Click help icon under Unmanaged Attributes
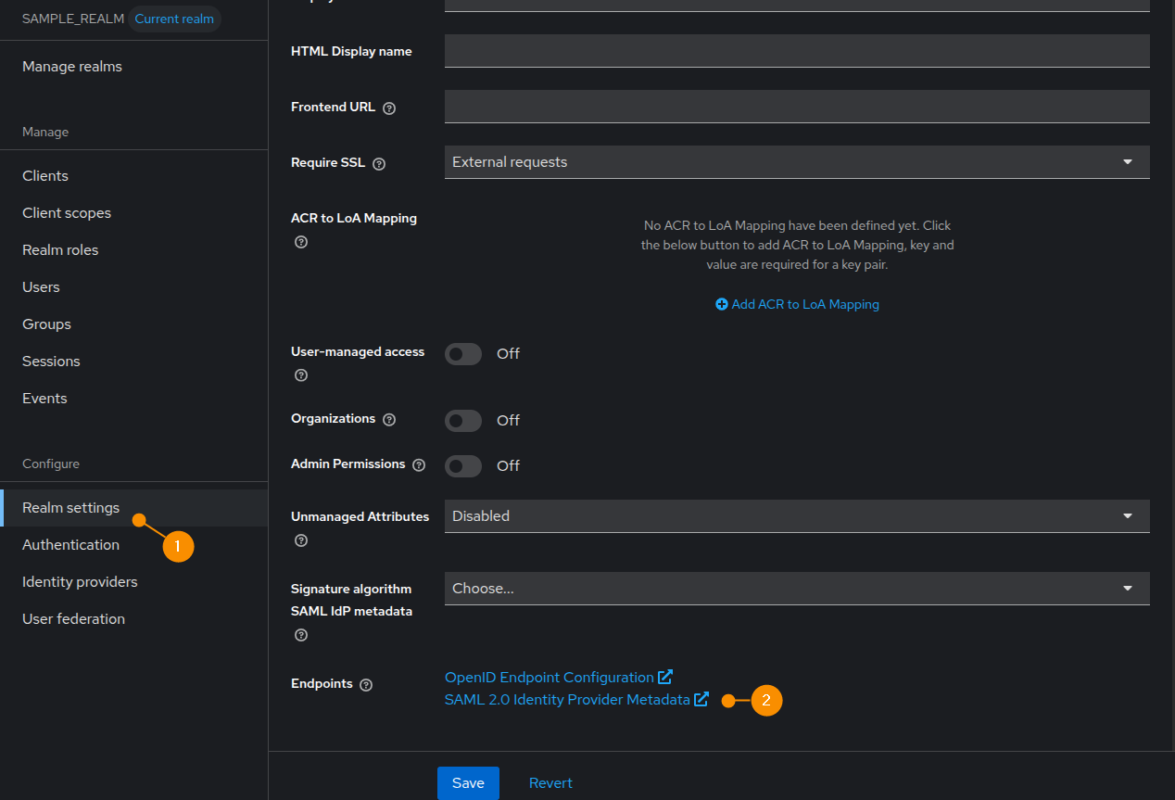Screen dimensions: 1175x800 click(x=300, y=540)
